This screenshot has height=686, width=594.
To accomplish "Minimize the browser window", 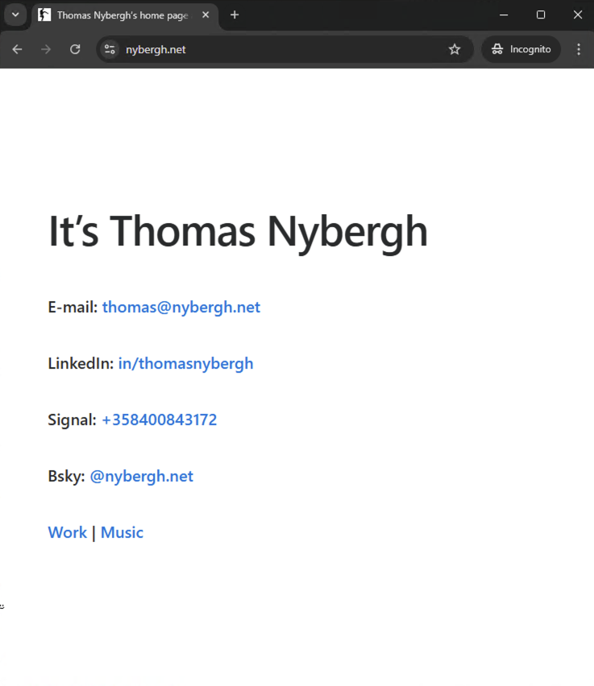I will pyautogui.click(x=504, y=14).
